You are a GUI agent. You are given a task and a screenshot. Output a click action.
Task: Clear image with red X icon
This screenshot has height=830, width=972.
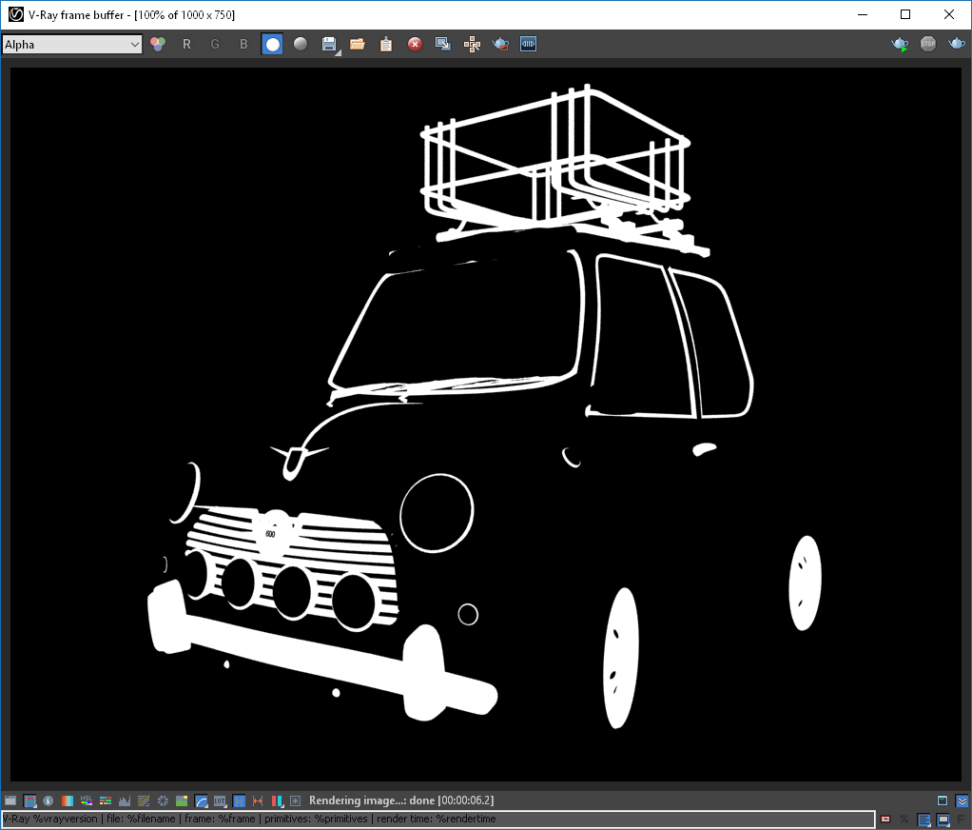415,44
